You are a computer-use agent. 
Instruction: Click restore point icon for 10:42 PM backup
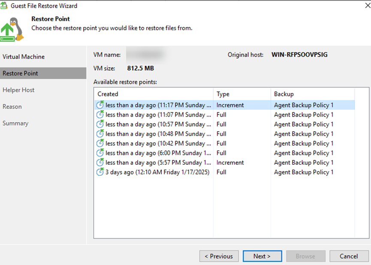pyautogui.click(x=100, y=143)
